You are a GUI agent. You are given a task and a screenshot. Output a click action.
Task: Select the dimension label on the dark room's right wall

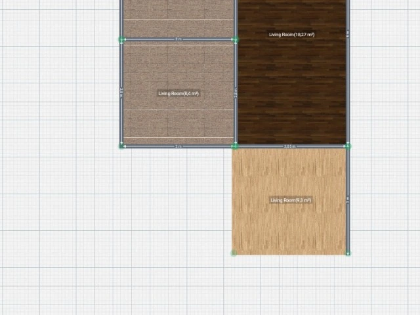point(347,33)
